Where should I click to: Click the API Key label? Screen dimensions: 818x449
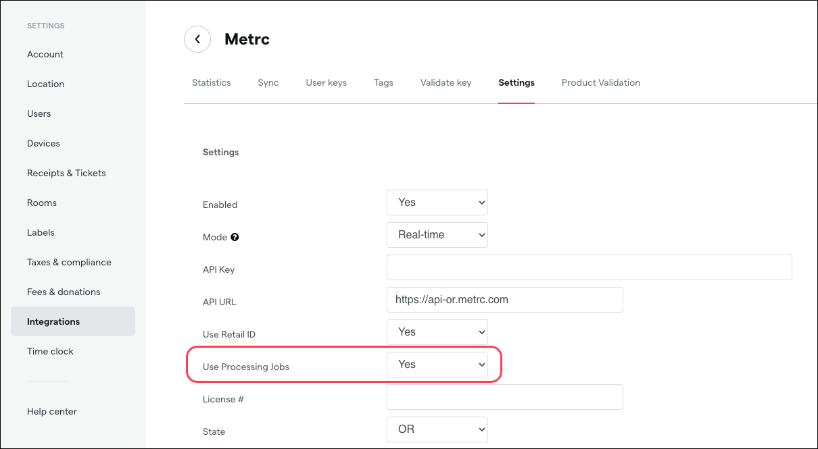[x=219, y=269]
